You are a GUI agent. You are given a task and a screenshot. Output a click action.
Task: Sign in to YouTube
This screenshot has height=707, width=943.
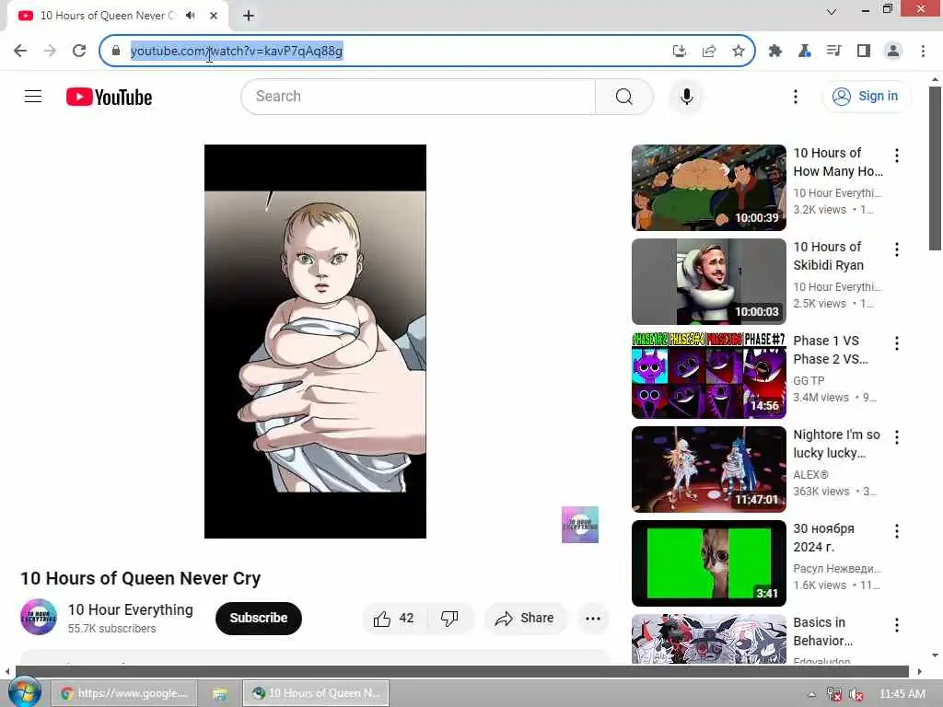click(866, 96)
